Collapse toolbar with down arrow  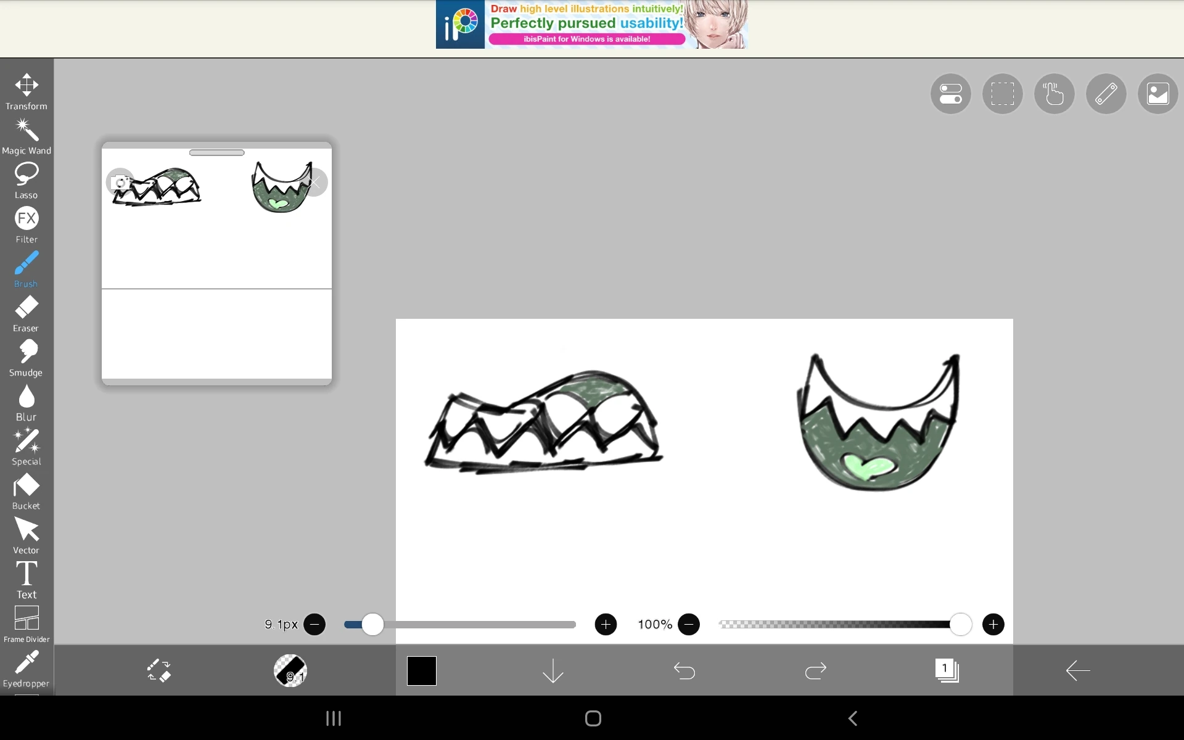tap(553, 670)
